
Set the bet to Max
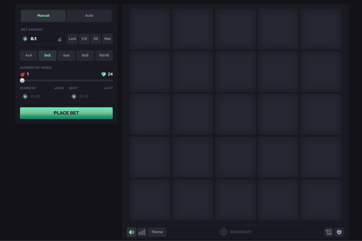pos(107,39)
